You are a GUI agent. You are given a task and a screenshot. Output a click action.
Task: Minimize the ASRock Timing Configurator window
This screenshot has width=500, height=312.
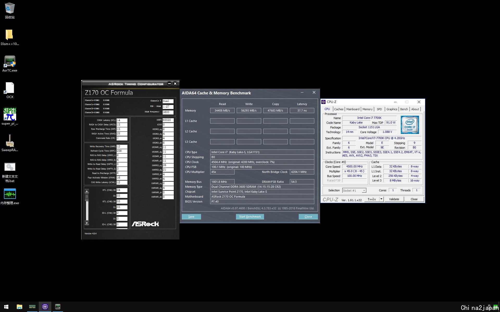click(170, 84)
